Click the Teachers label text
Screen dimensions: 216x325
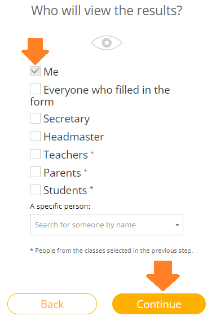click(65, 155)
